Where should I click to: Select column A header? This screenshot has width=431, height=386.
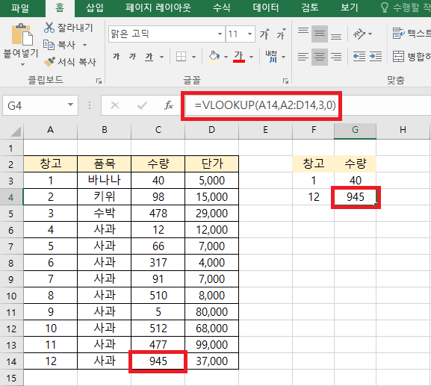50,130
